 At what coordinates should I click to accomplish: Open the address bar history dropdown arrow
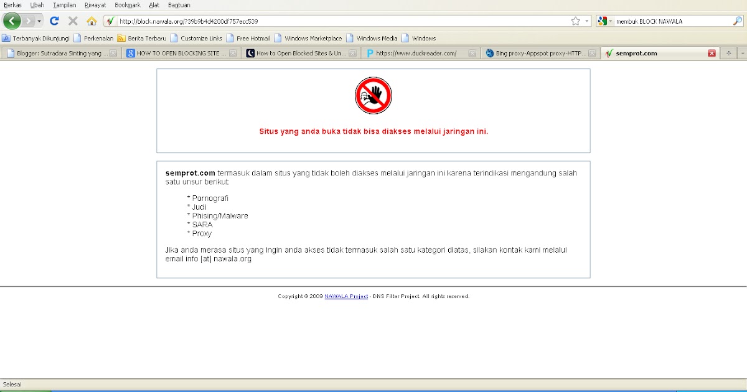(587, 21)
